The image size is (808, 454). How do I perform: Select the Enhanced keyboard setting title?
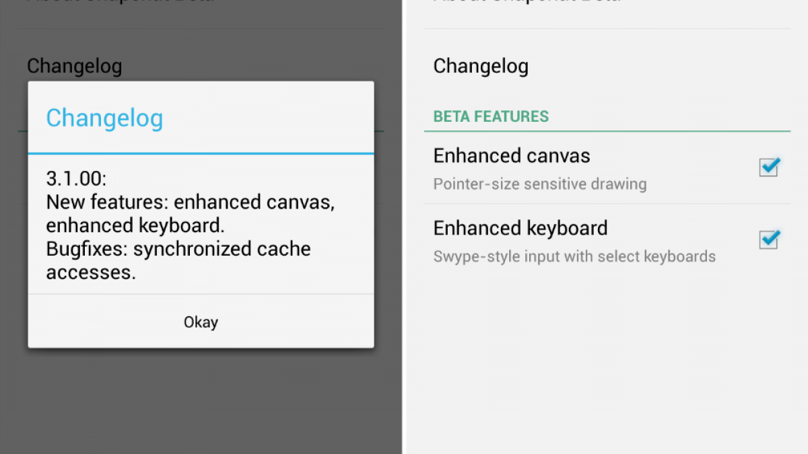[x=520, y=228]
